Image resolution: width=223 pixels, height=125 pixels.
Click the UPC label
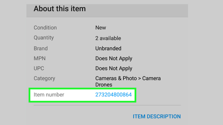[x=39, y=68]
